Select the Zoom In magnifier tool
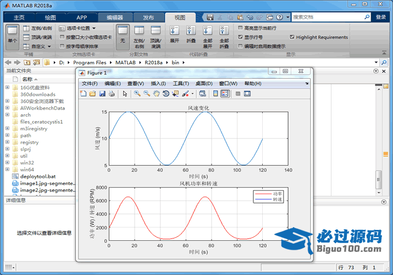393x275 pixels. [x=137, y=94]
